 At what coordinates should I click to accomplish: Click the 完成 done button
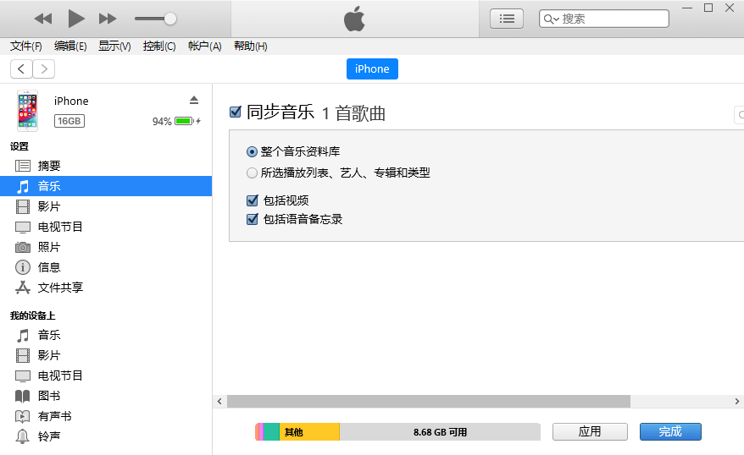pos(670,432)
